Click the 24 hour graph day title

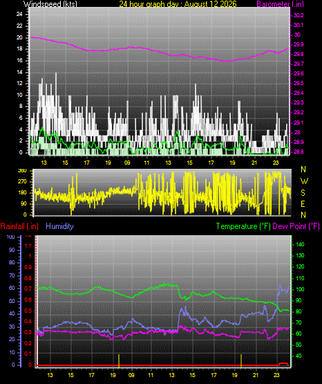pyautogui.click(x=178, y=3)
